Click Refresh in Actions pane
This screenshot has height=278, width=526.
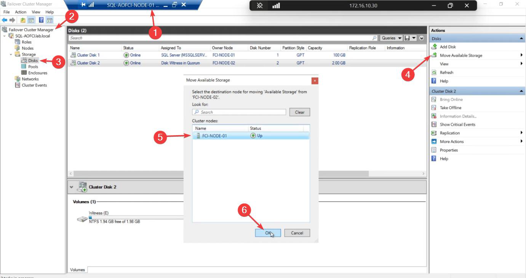point(446,72)
